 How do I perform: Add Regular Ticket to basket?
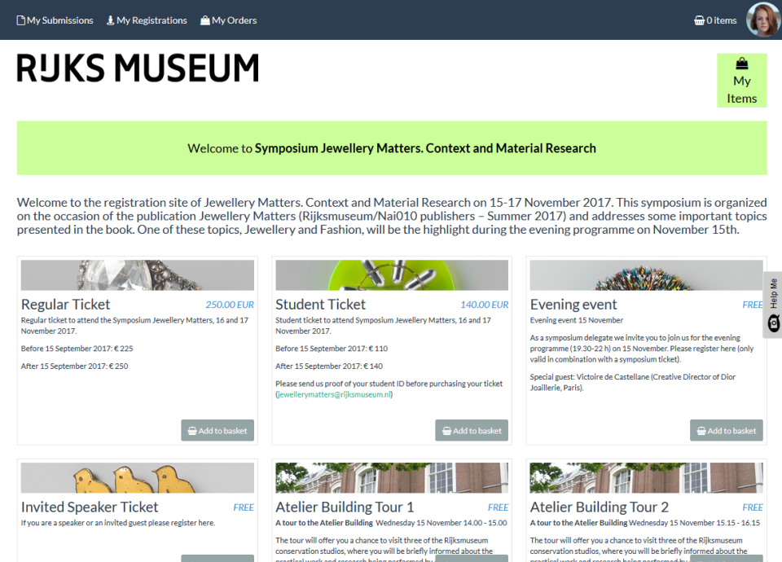coord(217,430)
